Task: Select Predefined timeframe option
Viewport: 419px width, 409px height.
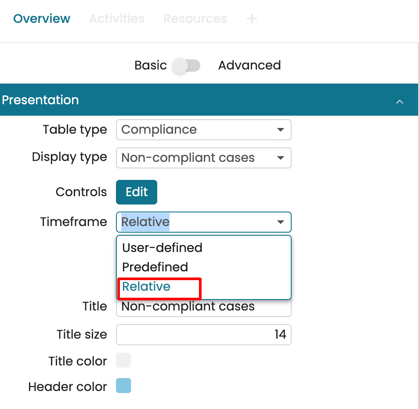Action: (x=155, y=267)
